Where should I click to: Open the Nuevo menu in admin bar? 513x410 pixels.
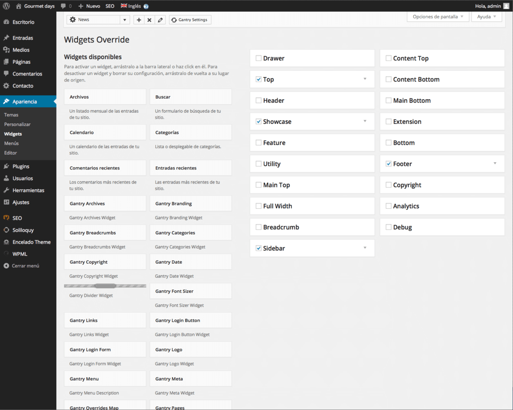click(x=89, y=6)
